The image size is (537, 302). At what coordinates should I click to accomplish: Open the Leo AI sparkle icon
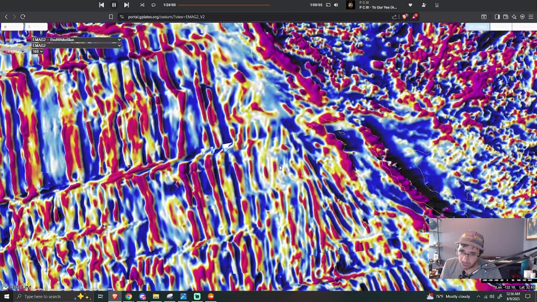click(x=514, y=17)
